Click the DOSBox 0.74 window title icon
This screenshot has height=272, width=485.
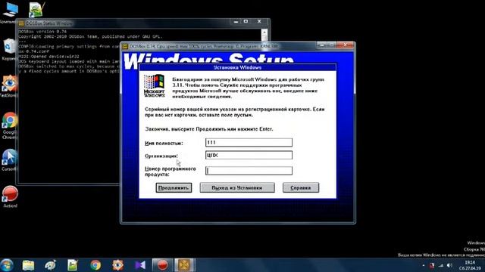[125, 46]
